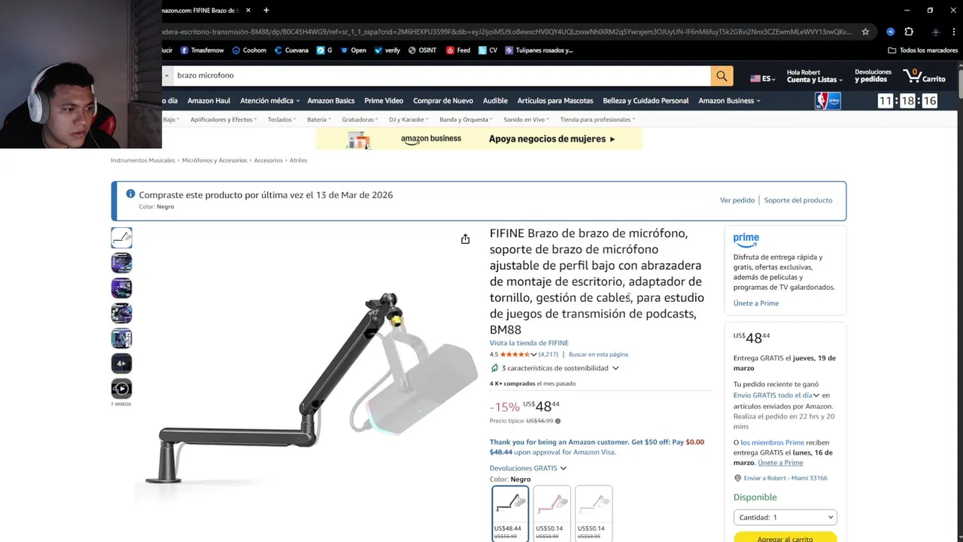Viewport: 963px width, 542px height.
Task: Click into the brazo microfono search field
Action: click(442, 76)
